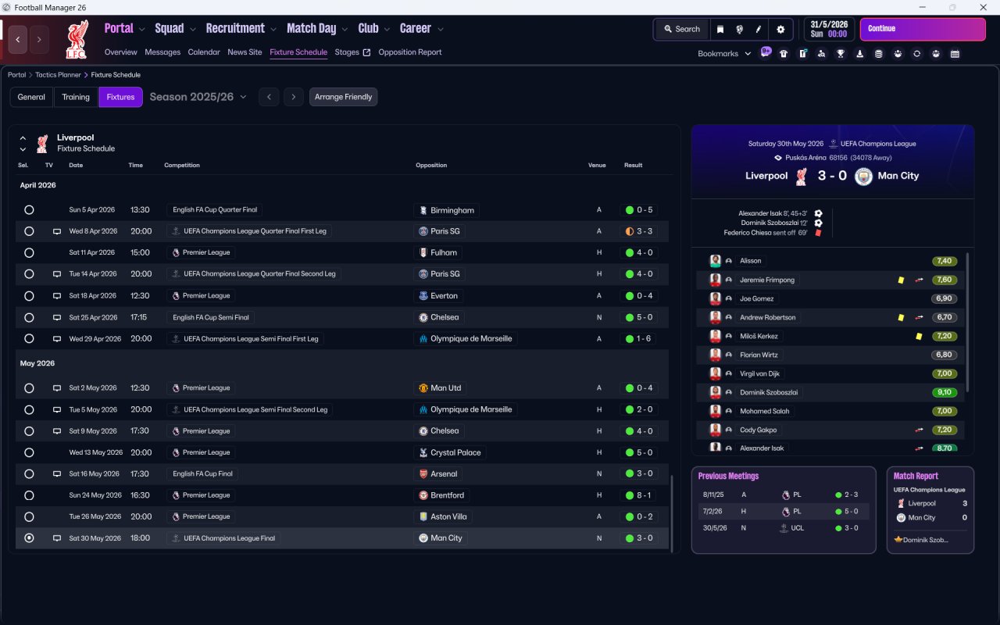Viewport: 1000px width, 625px height.
Task: Click Cody Gakpo's substitution arrow icon
Action: (x=920, y=430)
